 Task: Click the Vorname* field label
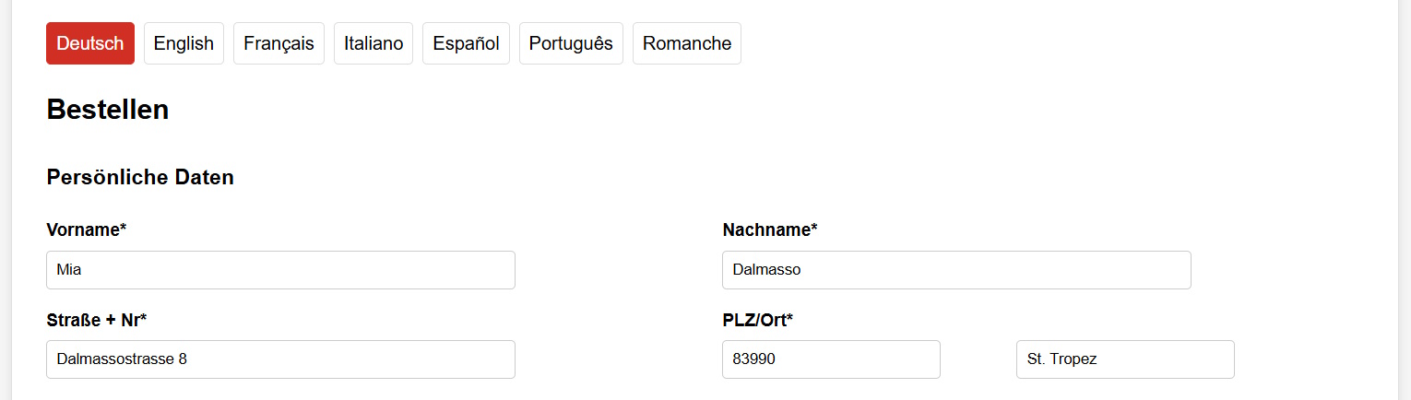(x=87, y=230)
